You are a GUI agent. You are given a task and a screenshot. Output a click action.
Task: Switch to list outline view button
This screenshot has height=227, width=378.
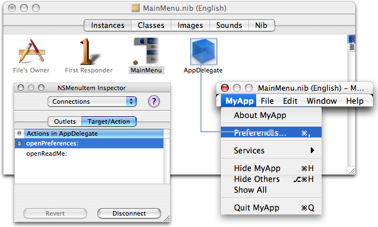[x=351, y=47]
